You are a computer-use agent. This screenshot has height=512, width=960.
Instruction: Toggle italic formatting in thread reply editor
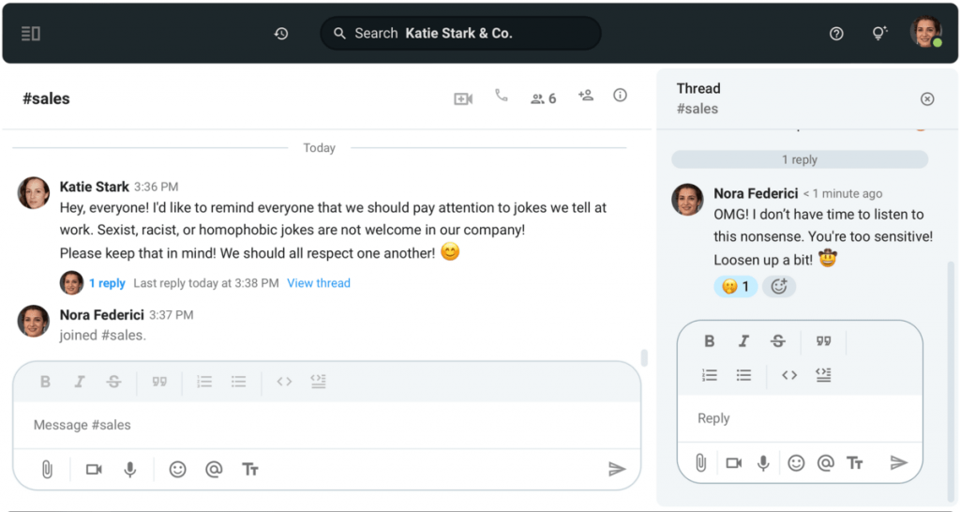pos(743,342)
